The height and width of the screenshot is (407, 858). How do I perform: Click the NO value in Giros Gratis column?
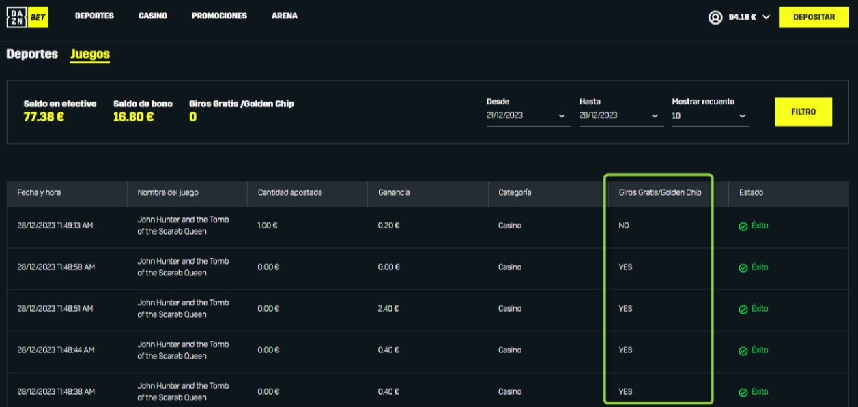(624, 226)
